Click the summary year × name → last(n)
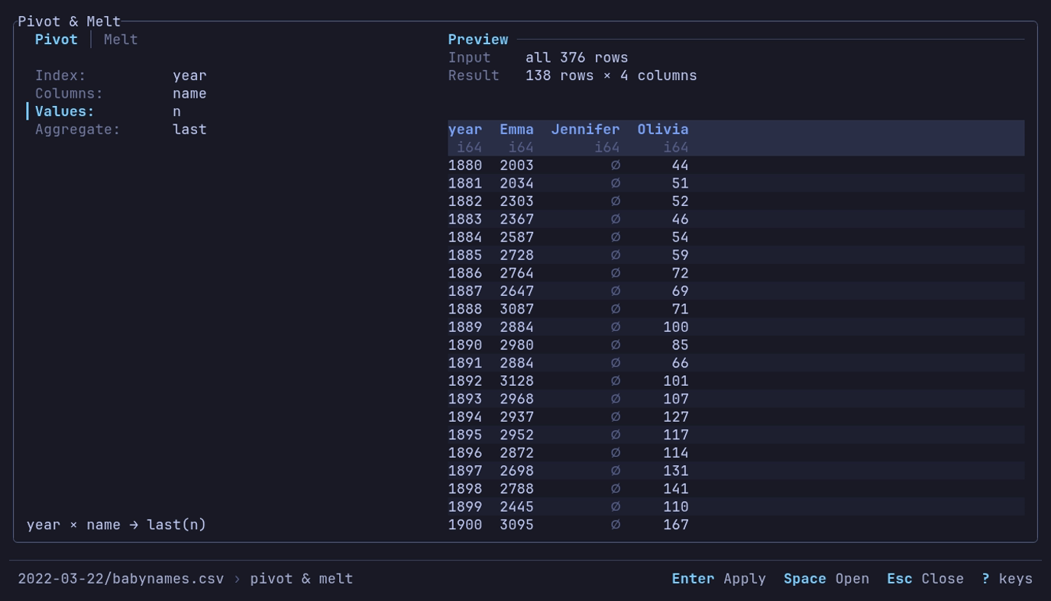The width and height of the screenshot is (1051, 601). (x=116, y=525)
